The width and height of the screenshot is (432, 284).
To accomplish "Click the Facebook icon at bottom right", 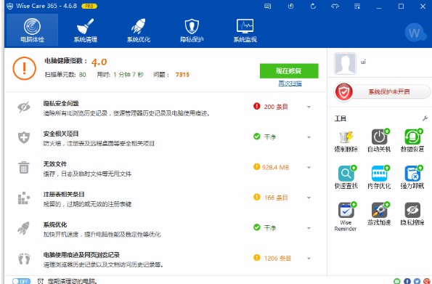I will (407, 281).
